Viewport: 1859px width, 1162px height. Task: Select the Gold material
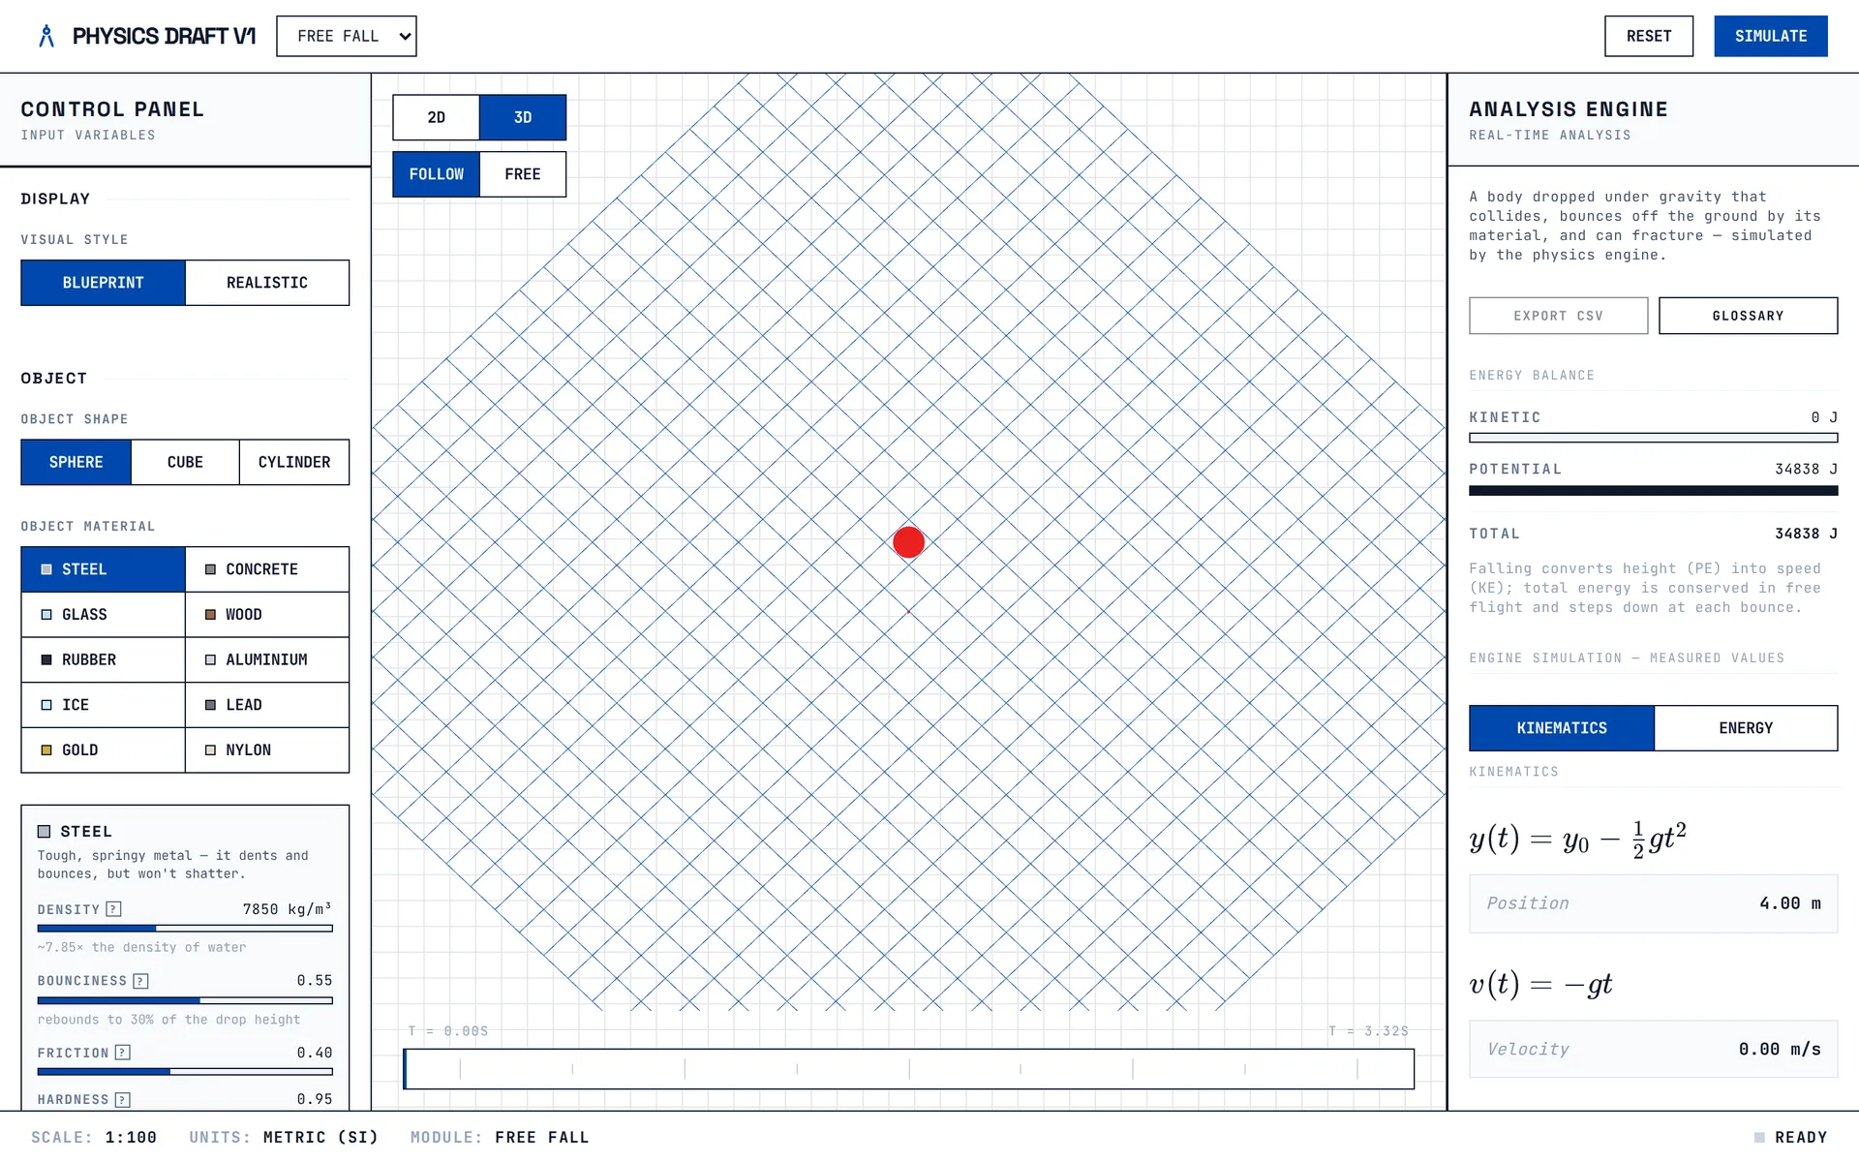(x=103, y=750)
